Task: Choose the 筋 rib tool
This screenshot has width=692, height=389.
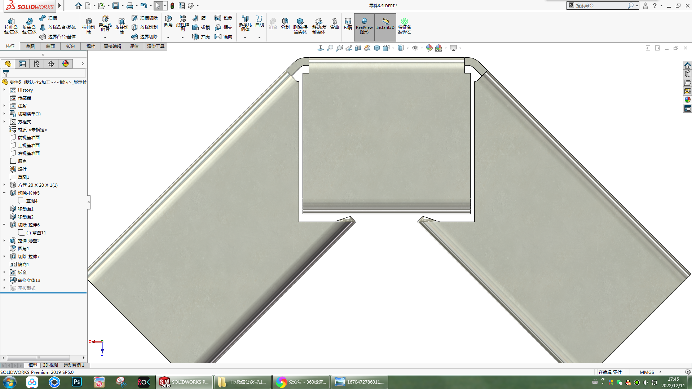Action: tap(199, 18)
